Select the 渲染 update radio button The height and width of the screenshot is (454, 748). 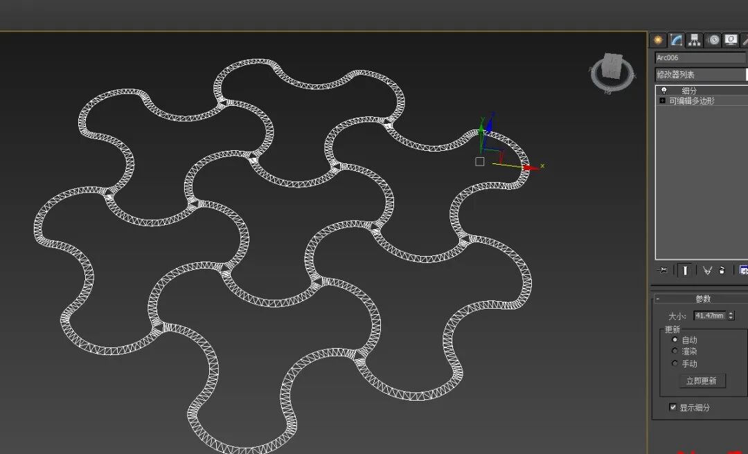675,351
